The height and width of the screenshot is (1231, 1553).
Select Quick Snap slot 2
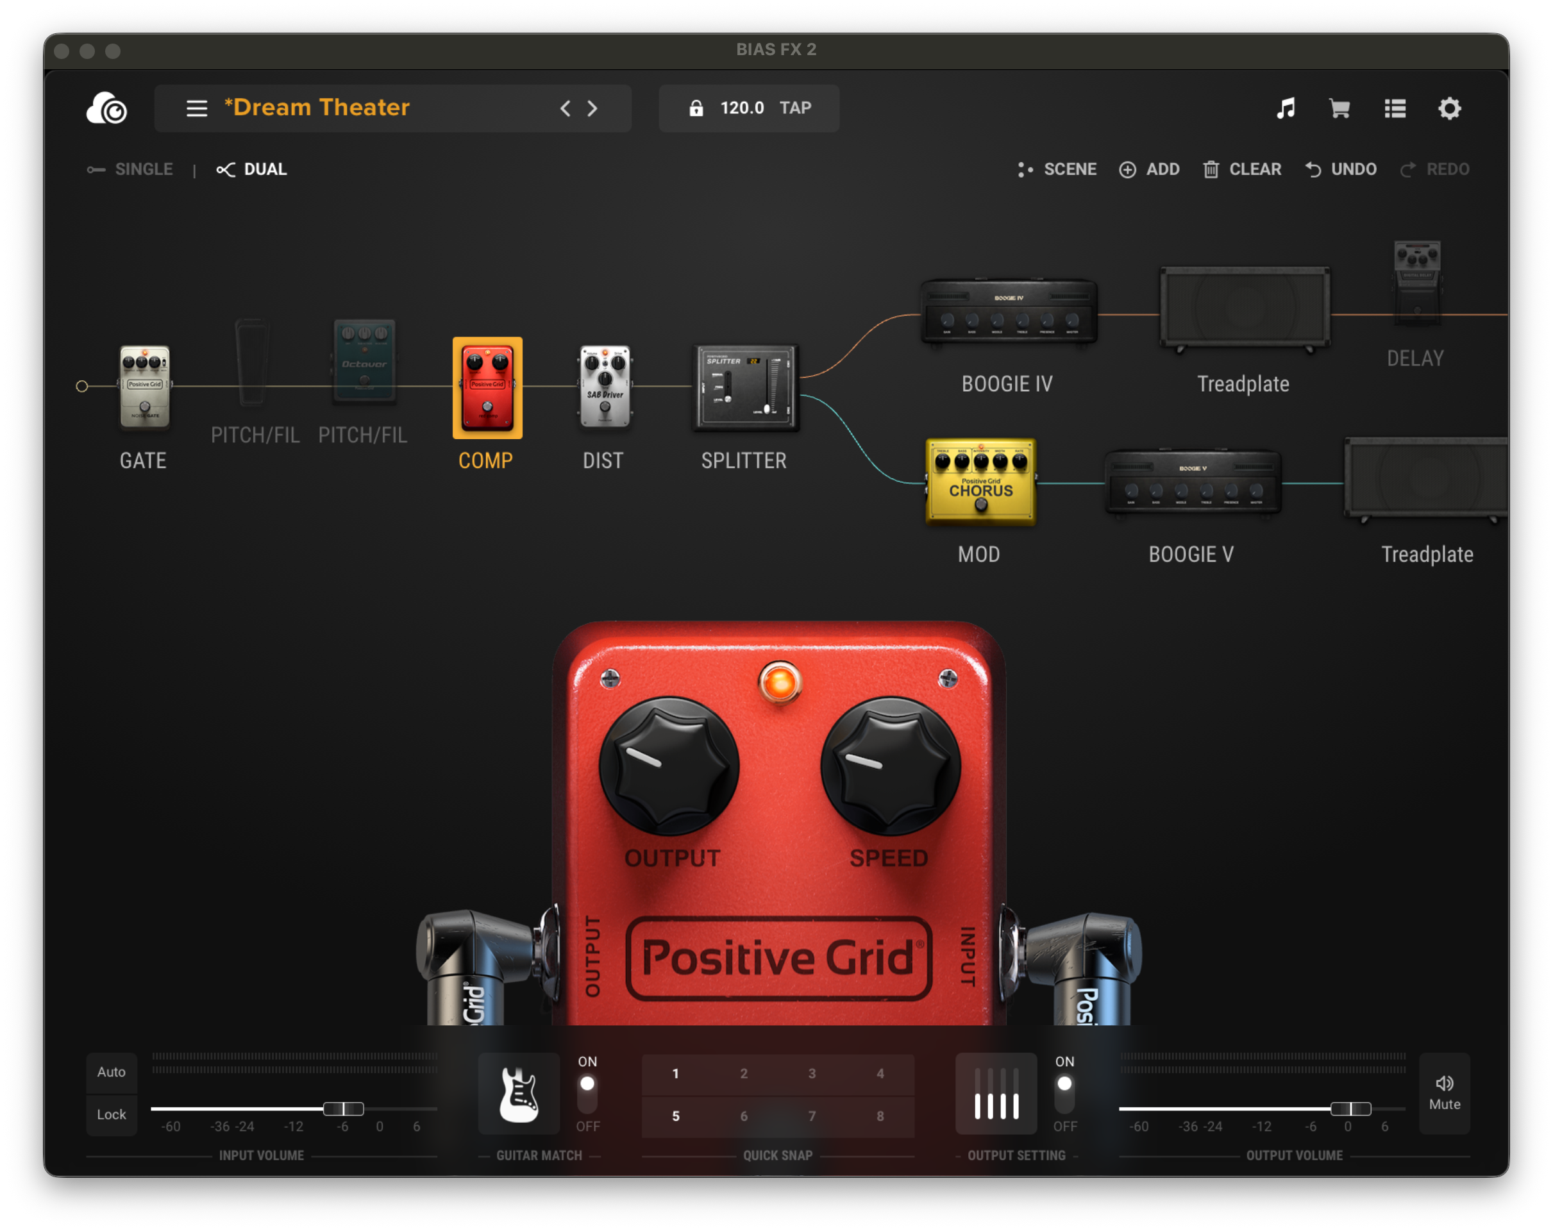coord(744,1073)
